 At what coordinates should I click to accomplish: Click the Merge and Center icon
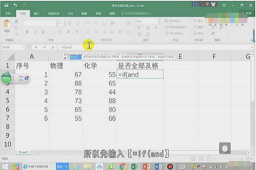pyautogui.click(x=128, y=32)
